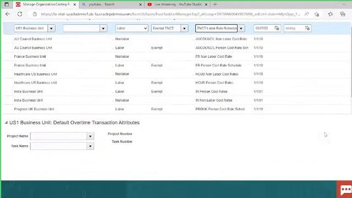Screen dimensions: 352x198
Task: View site info via the lock icon
Action: [x=35, y=14]
